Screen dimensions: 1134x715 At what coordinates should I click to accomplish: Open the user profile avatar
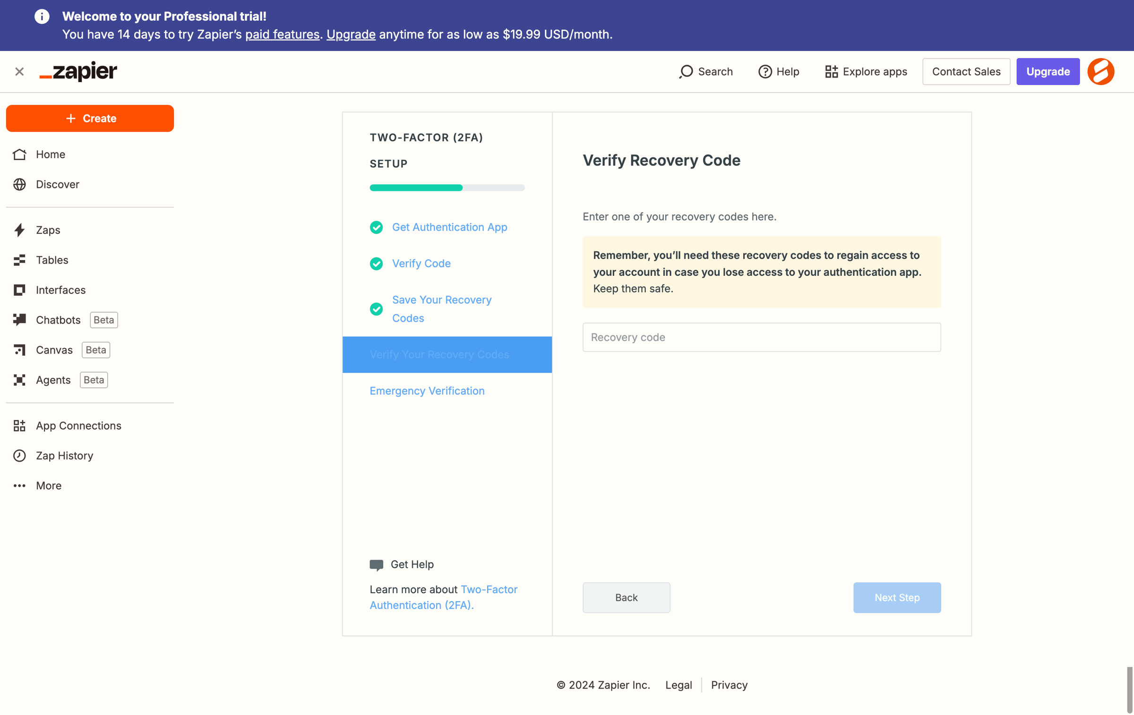(1100, 71)
